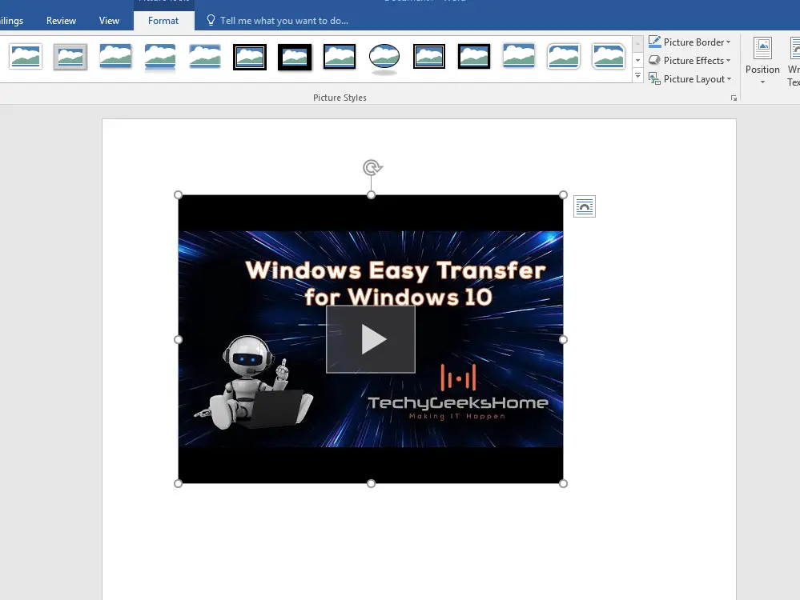This screenshot has width=800, height=600.
Task: Click the lightbulb Tell Me icon
Action: (x=211, y=20)
